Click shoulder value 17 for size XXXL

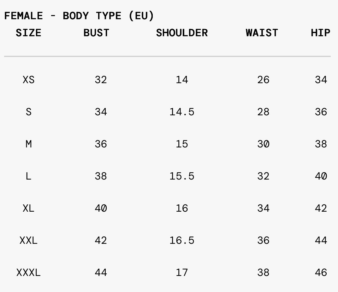click(x=182, y=272)
